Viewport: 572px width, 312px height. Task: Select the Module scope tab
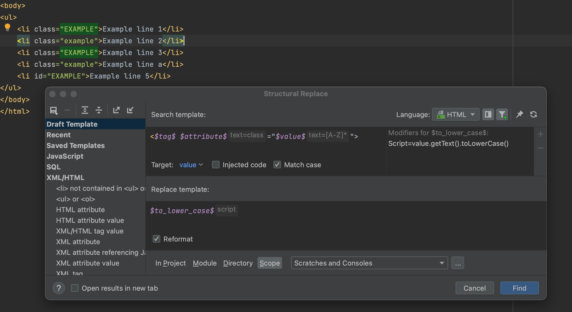205,263
